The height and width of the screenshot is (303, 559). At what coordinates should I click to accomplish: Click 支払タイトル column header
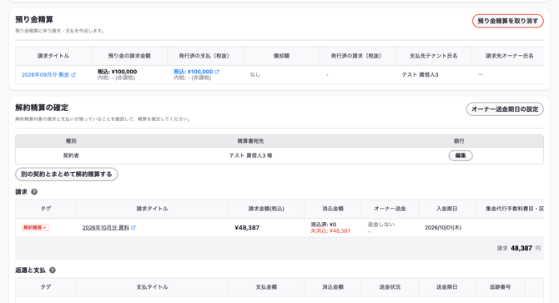(152, 287)
